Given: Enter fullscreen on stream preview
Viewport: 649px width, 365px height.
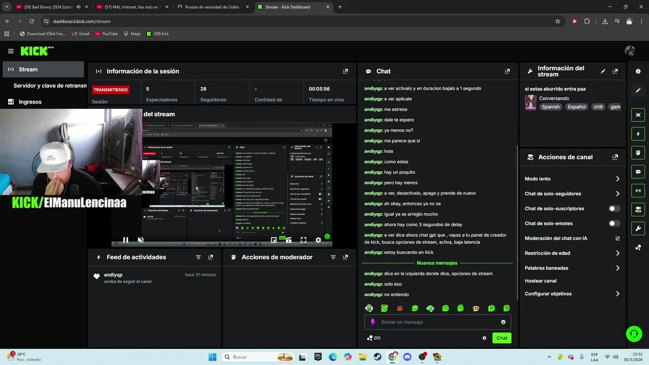Looking at the screenshot, I should pos(303,240).
